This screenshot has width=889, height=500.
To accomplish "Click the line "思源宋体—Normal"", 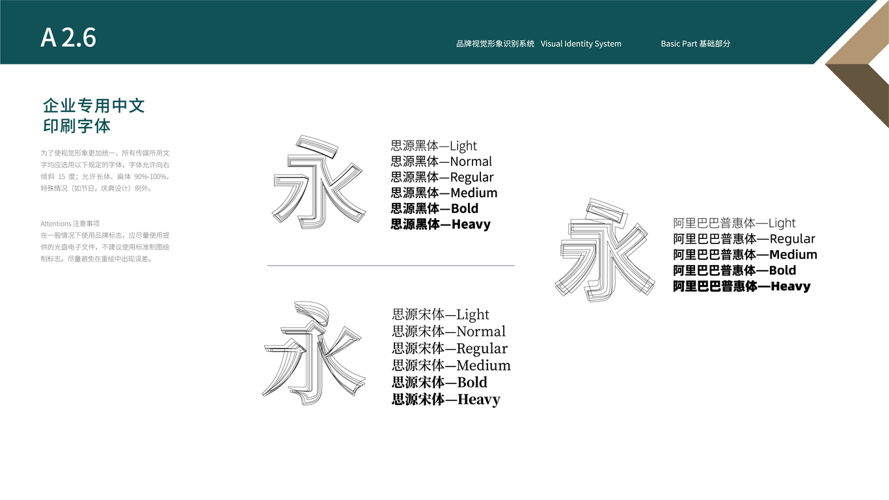I will tap(449, 331).
